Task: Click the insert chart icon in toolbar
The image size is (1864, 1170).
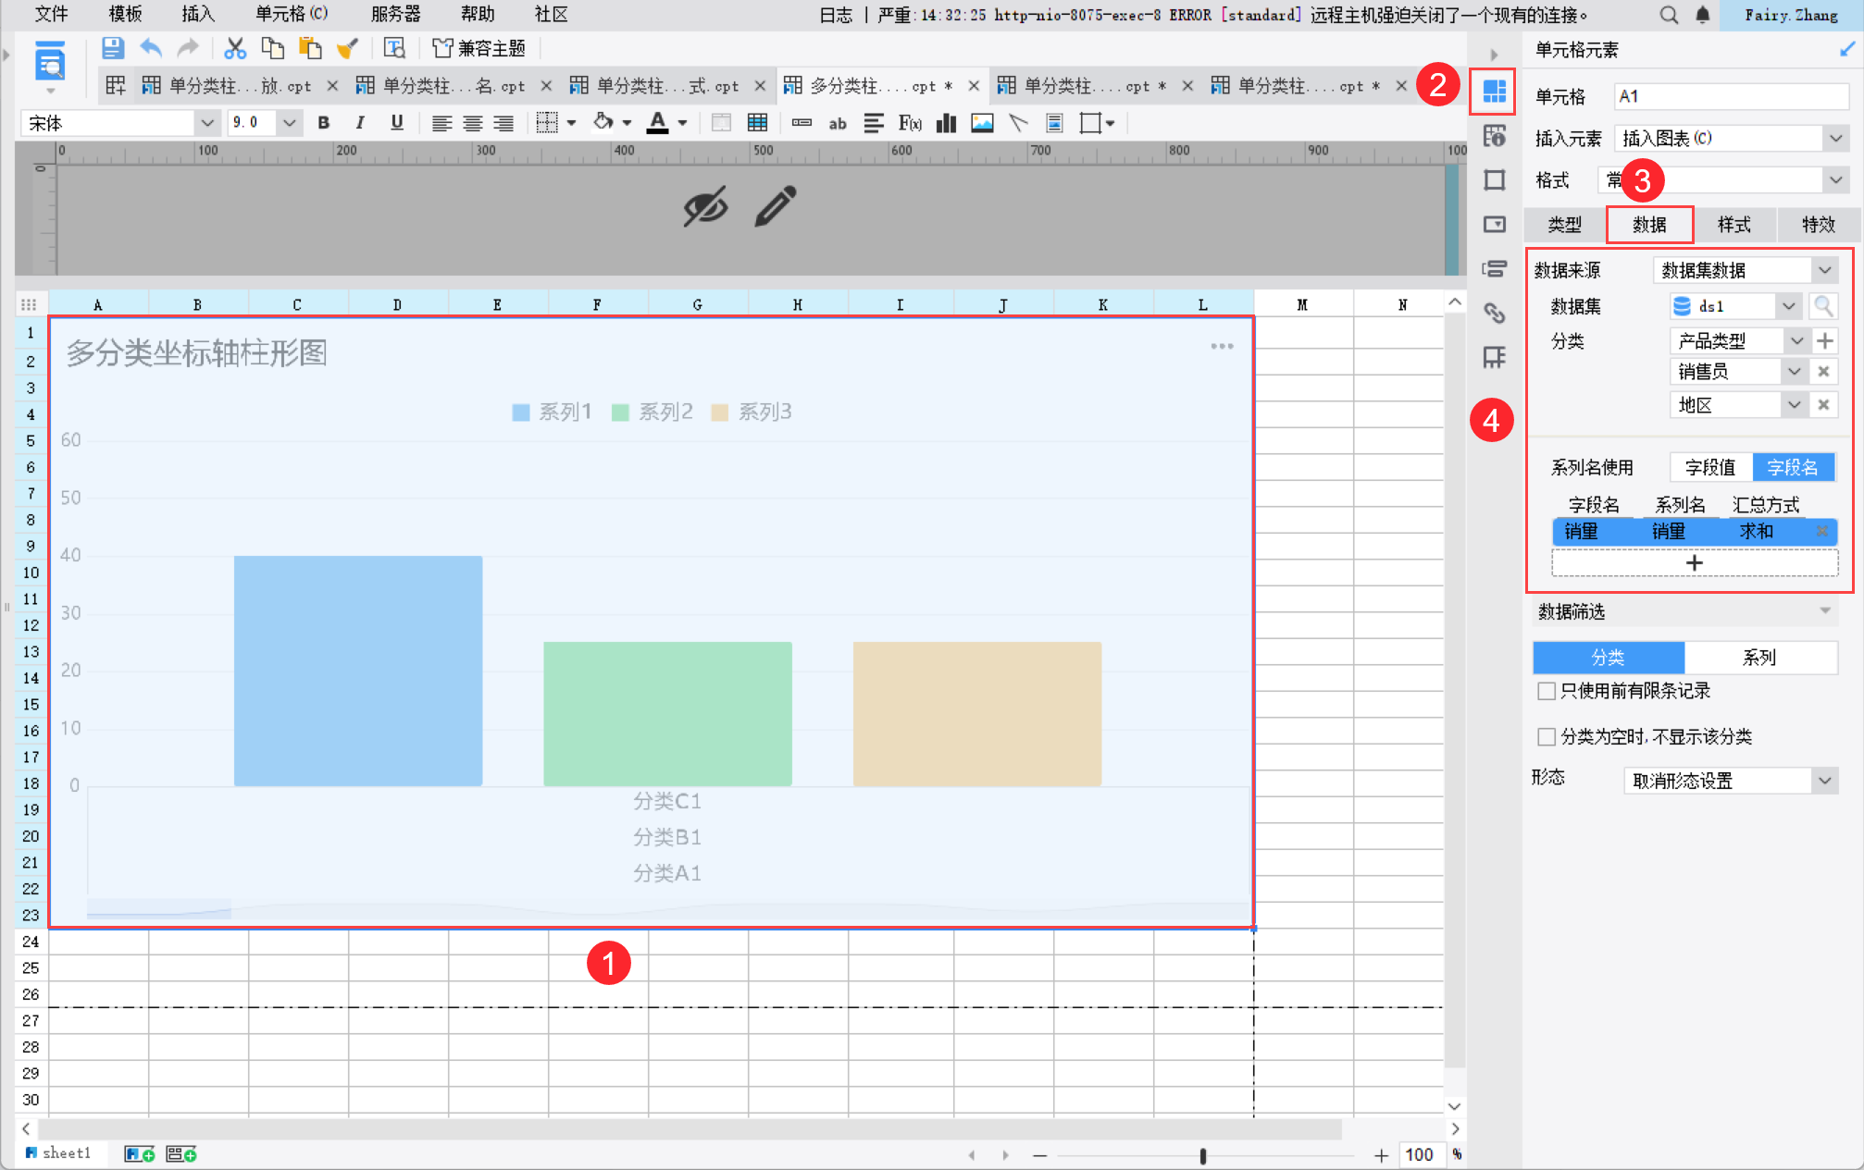Action: [946, 123]
